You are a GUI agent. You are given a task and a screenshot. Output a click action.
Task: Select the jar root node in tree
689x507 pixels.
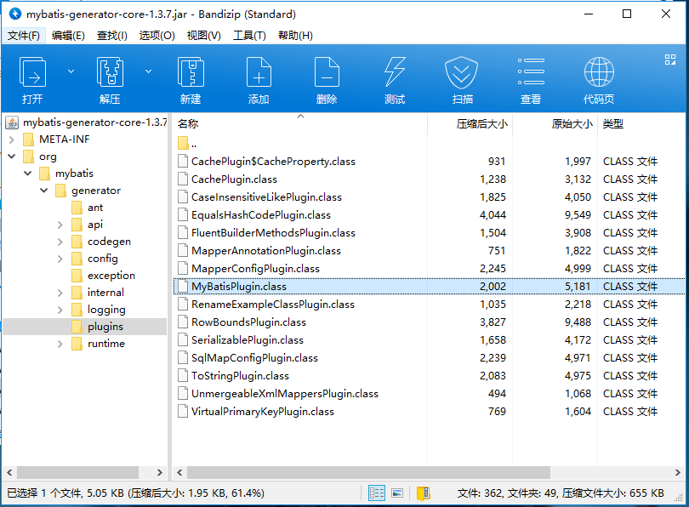click(86, 122)
